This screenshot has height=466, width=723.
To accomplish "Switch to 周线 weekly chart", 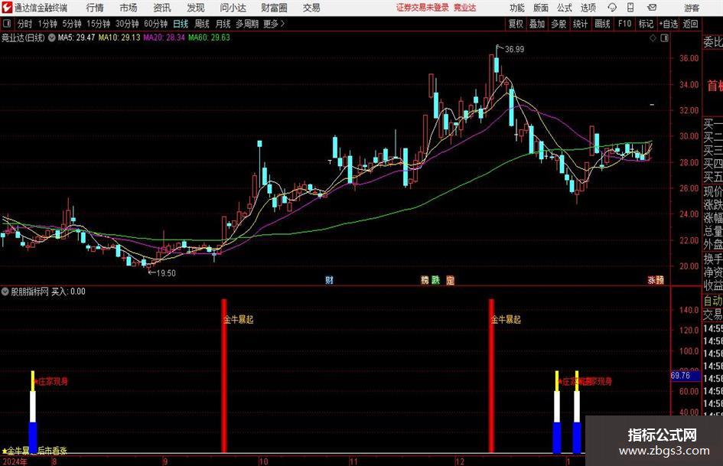I will coord(202,24).
